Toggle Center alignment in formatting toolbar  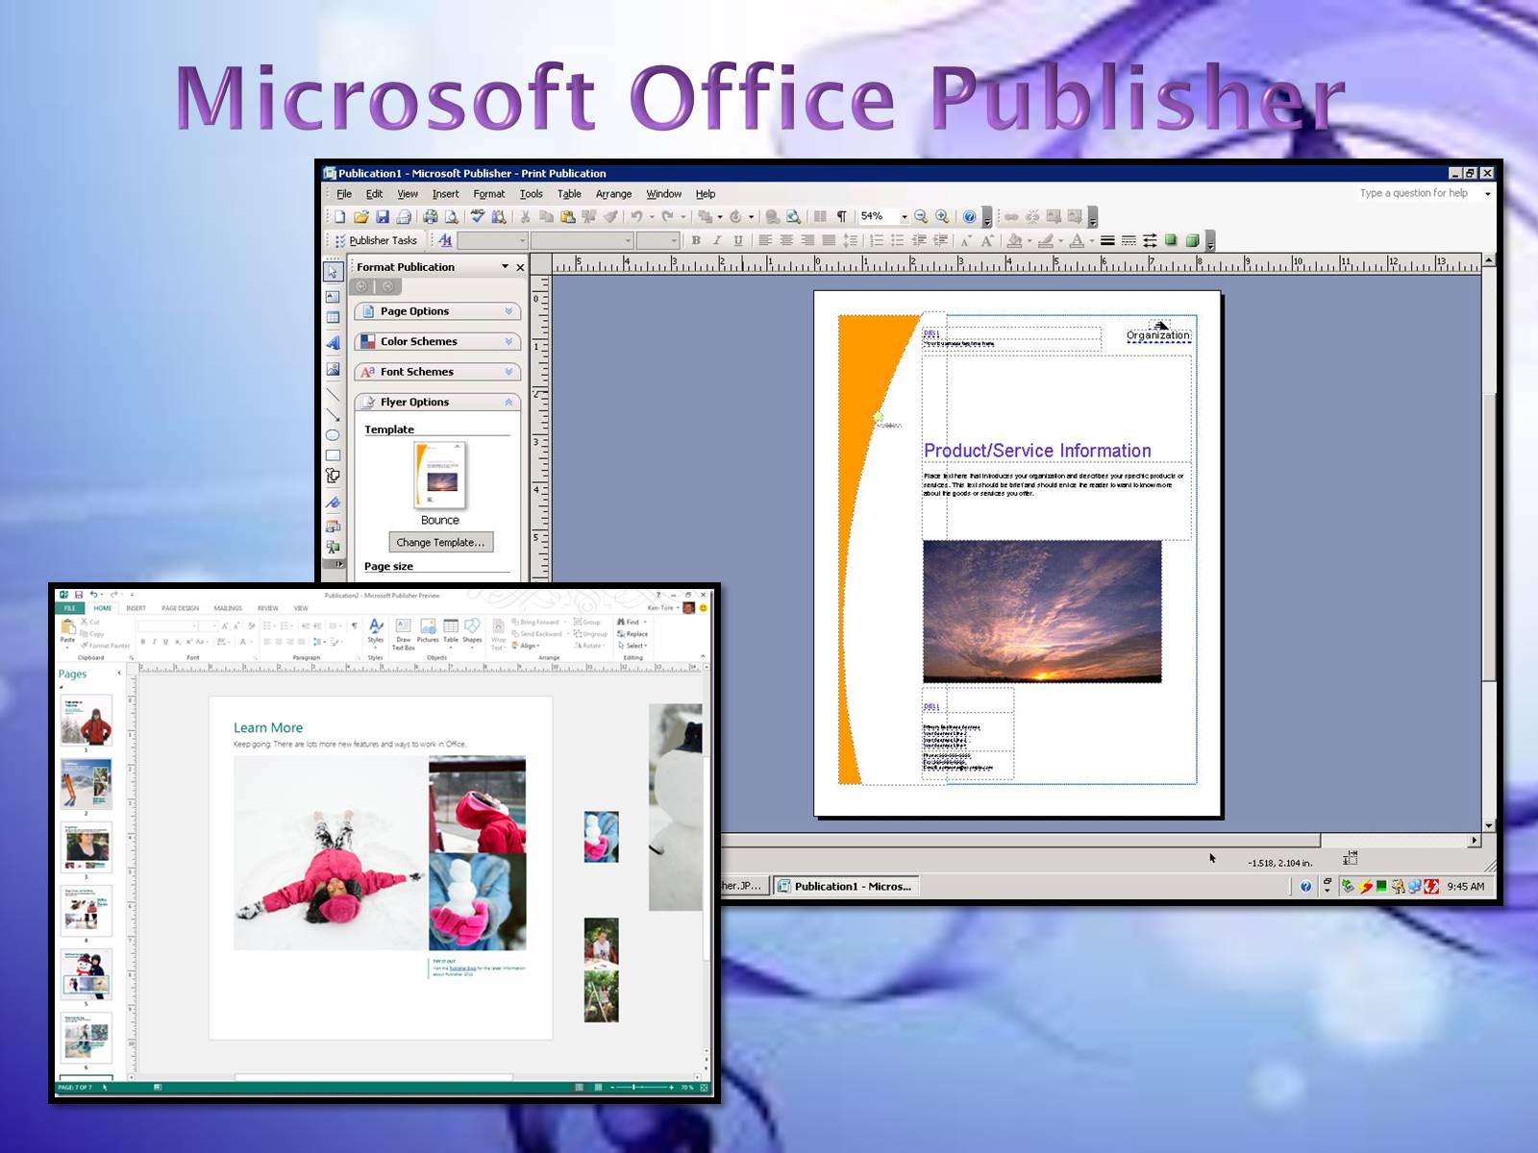(x=786, y=240)
